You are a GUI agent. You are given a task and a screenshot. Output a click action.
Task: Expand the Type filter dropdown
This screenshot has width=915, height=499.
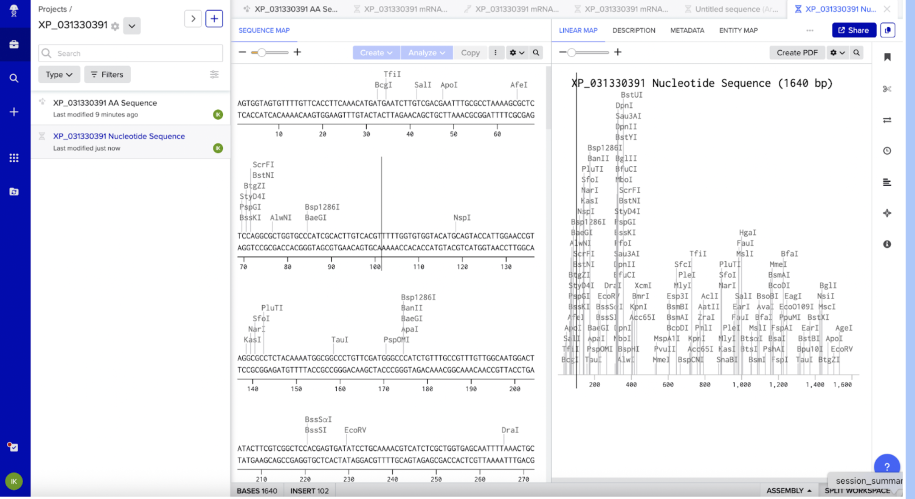[59, 74]
